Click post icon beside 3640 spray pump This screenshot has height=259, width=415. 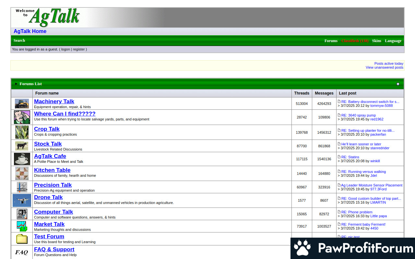coord(339,115)
